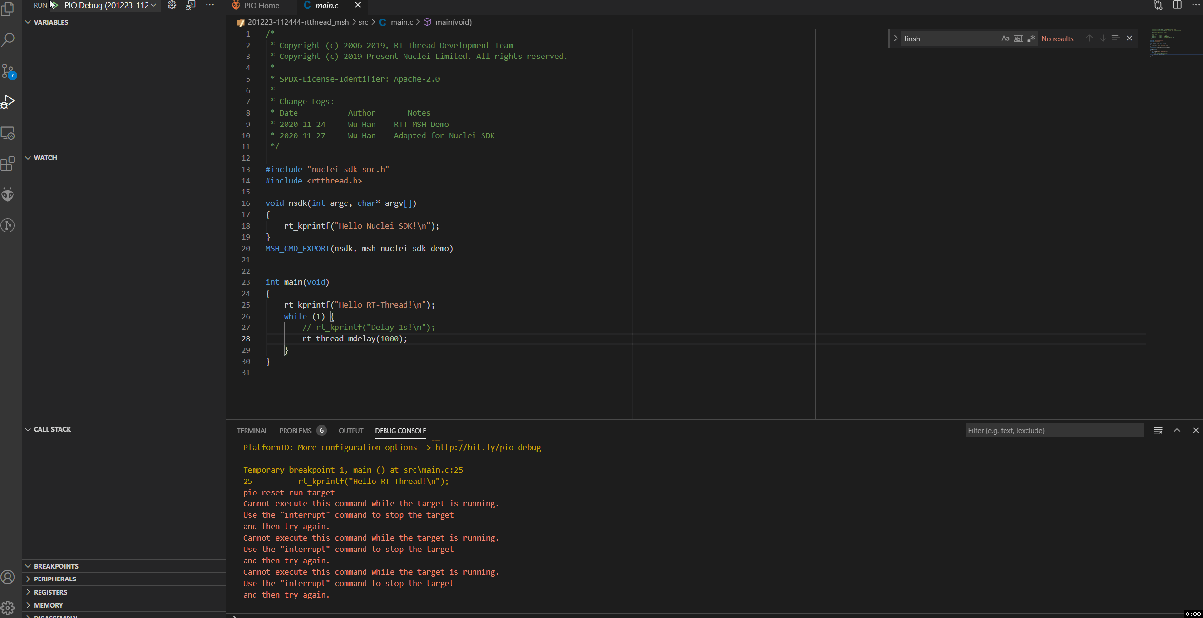The width and height of the screenshot is (1203, 618).
Task: Open the Git Graph activity icon
Action: pyautogui.click(x=8, y=225)
